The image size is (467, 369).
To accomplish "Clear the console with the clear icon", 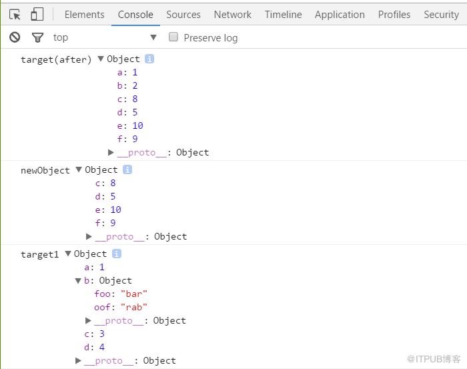I will coord(15,37).
